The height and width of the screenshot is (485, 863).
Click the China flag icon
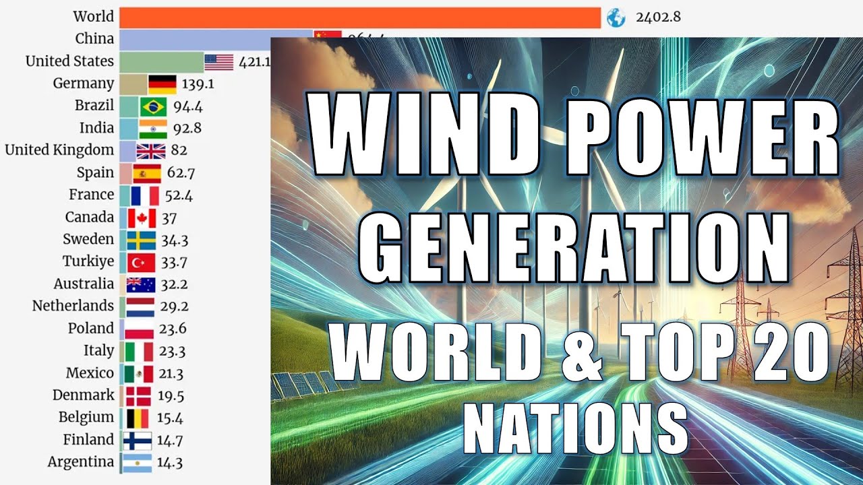point(328,35)
